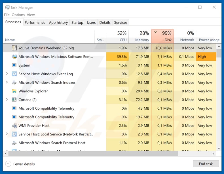Switch to the Users tab
The width and height of the screenshot is (224, 174).
91,22
